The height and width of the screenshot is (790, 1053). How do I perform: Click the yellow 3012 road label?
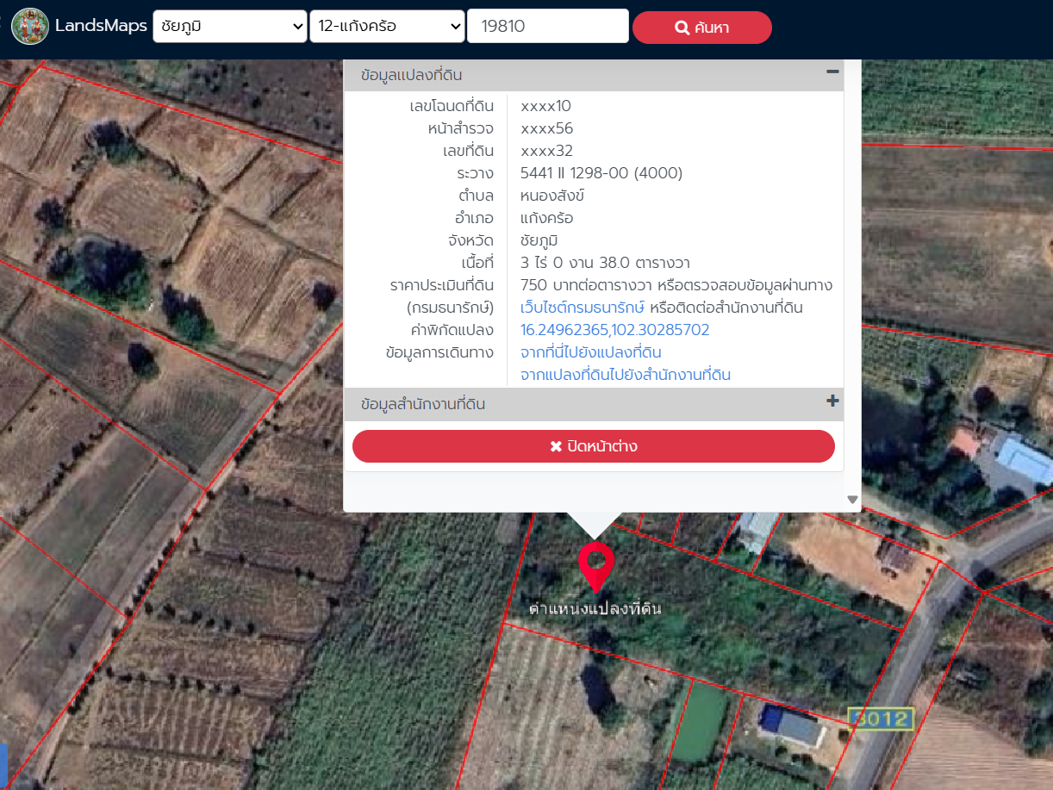[880, 718]
